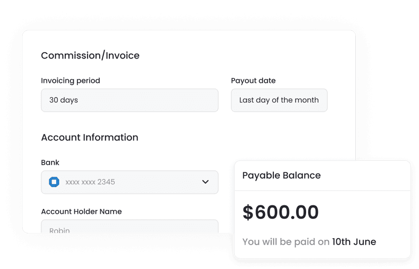Image resolution: width=419 pixels, height=269 pixels.
Task: Click the divider line under Payable Balance
Action: [322, 191]
